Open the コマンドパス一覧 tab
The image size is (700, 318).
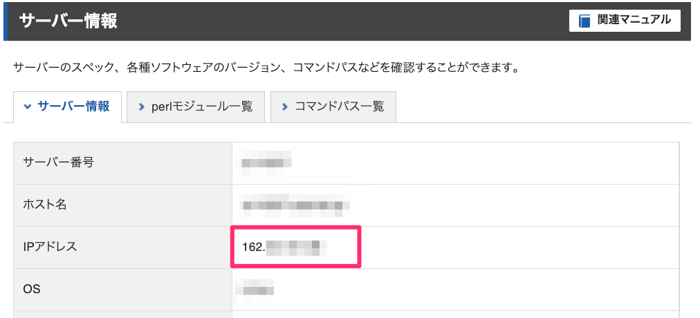(333, 107)
